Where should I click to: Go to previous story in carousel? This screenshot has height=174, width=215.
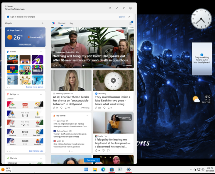coord(53,48)
